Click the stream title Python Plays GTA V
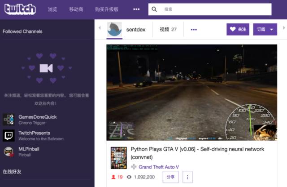 pos(197,153)
